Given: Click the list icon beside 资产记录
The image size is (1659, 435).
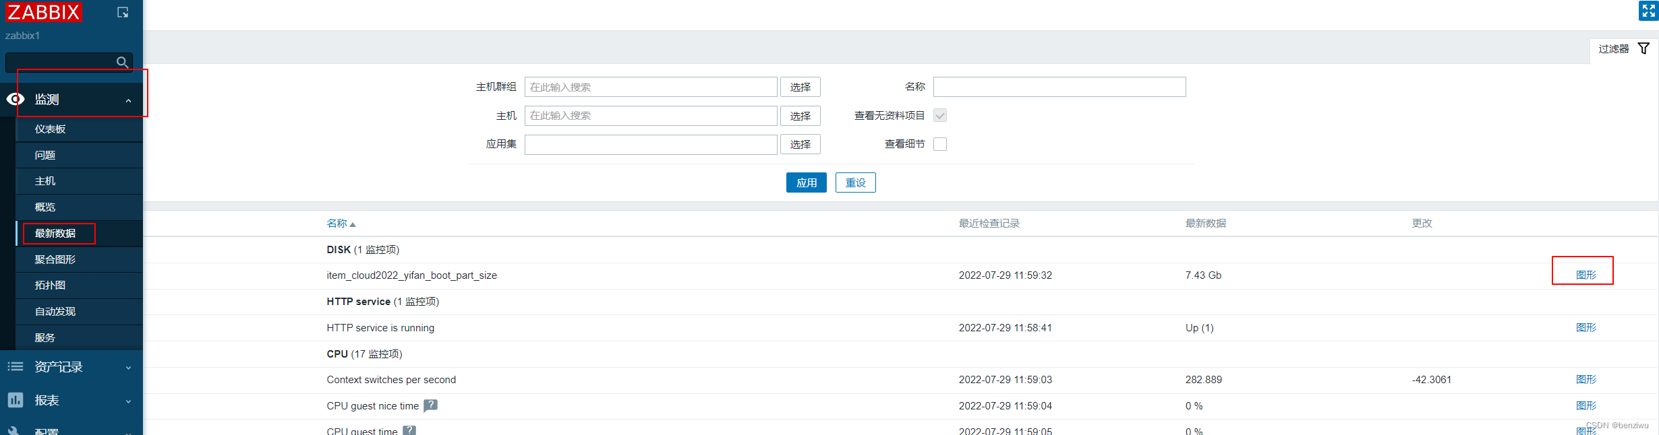Looking at the screenshot, I should 16,366.
